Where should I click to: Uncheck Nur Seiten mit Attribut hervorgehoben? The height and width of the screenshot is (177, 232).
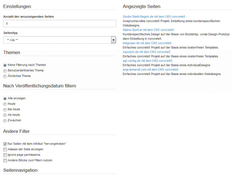(x=5, y=144)
